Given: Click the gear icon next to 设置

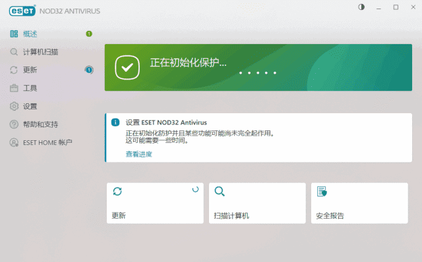Looking at the screenshot, I should [14, 107].
